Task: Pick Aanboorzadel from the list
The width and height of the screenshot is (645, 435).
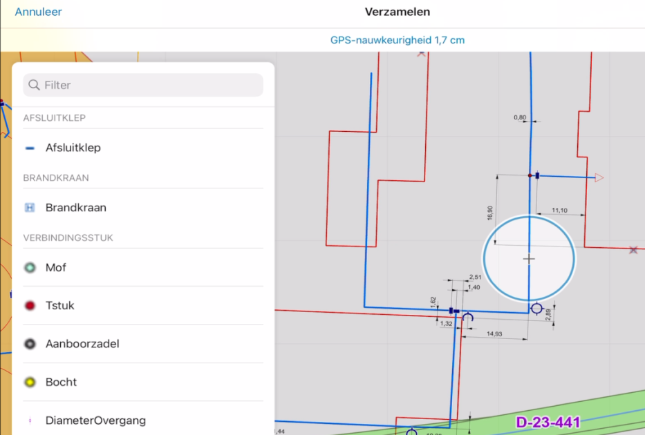Action: tap(82, 344)
